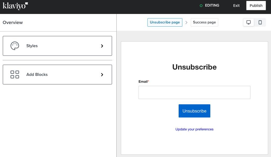This screenshot has width=271, height=157.
Task: Open the Styles palette icon
Action: pos(15,46)
